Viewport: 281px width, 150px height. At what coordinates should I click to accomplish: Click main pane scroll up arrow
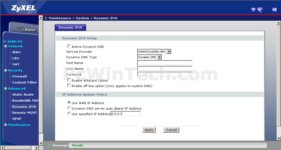(279, 23)
